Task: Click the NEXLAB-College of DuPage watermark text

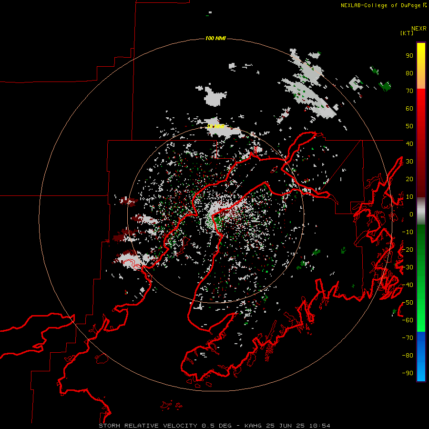Action: coord(383,5)
